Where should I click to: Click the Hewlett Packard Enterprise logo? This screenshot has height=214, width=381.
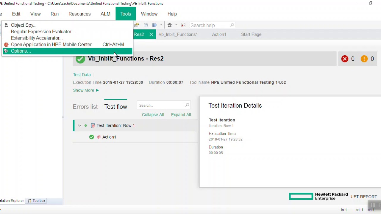pos(318,196)
